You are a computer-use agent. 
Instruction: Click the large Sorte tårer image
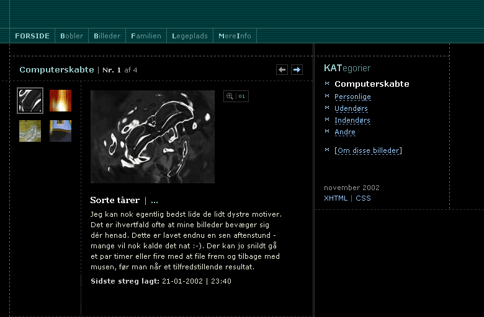(x=153, y=137)
